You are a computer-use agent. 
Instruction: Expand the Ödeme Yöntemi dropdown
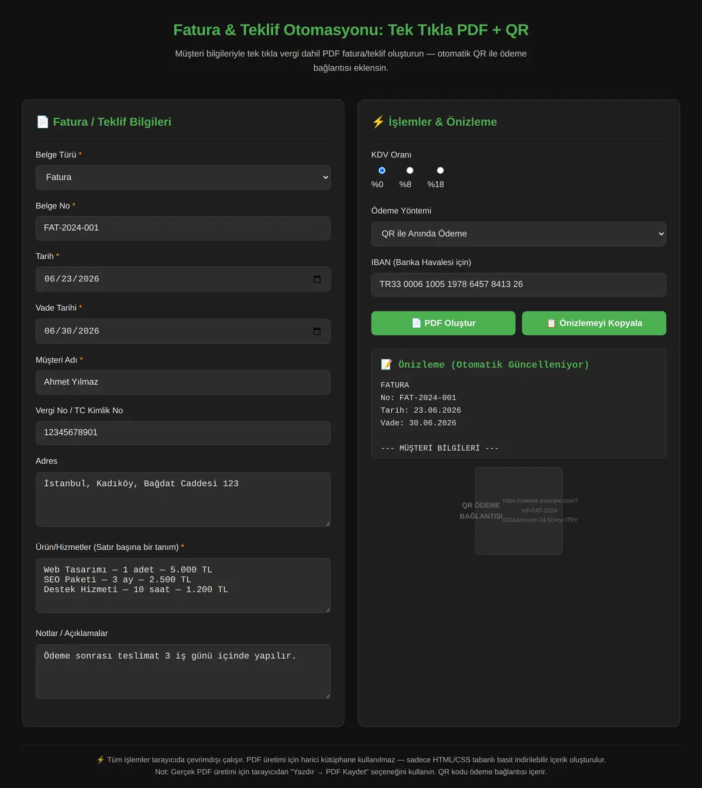pyautogui.click(x=519, y=234)
